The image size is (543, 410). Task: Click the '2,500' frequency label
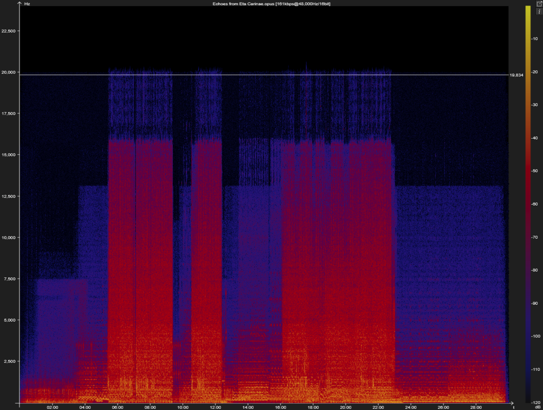10,361
